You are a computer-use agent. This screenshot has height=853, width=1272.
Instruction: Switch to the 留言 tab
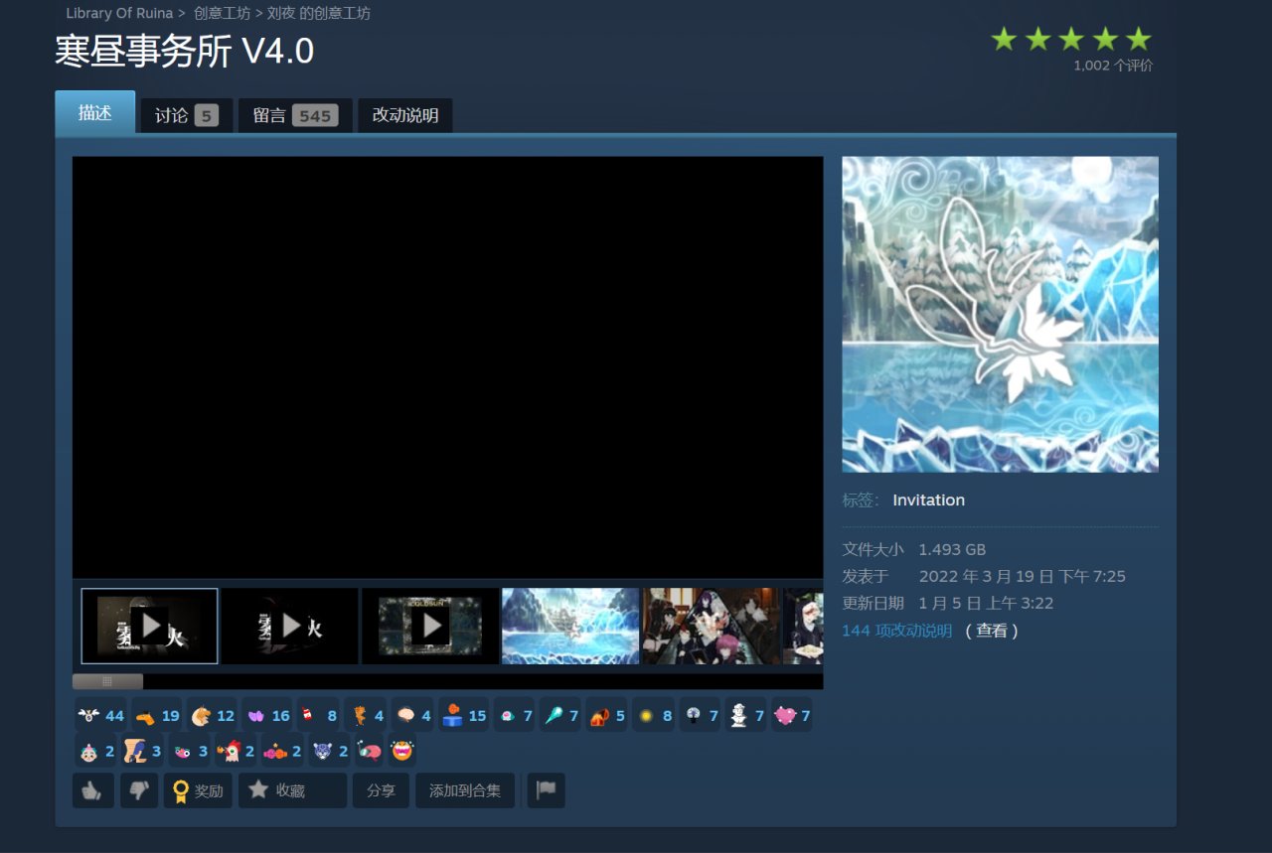(x=295, y=115)
